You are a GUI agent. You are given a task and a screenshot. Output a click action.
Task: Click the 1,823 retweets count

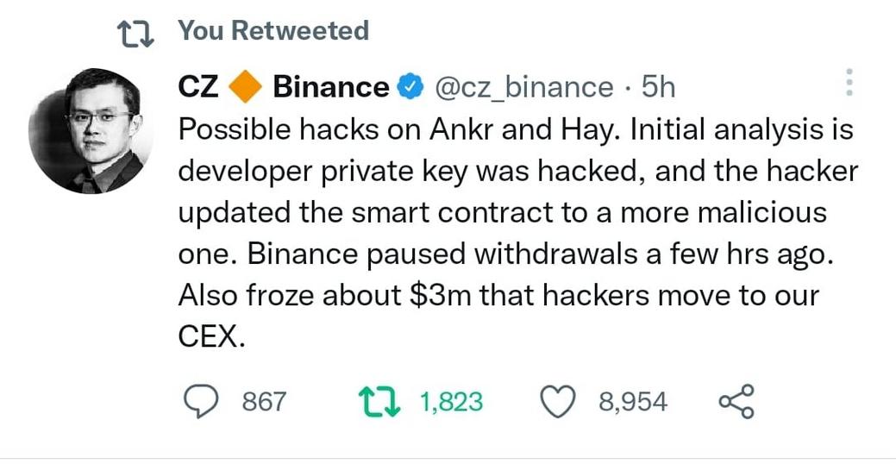(x=451, y=402)
